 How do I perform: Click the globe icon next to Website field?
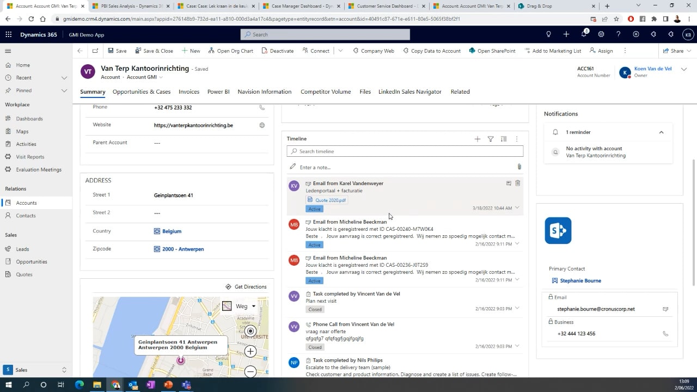click(262, 125)
